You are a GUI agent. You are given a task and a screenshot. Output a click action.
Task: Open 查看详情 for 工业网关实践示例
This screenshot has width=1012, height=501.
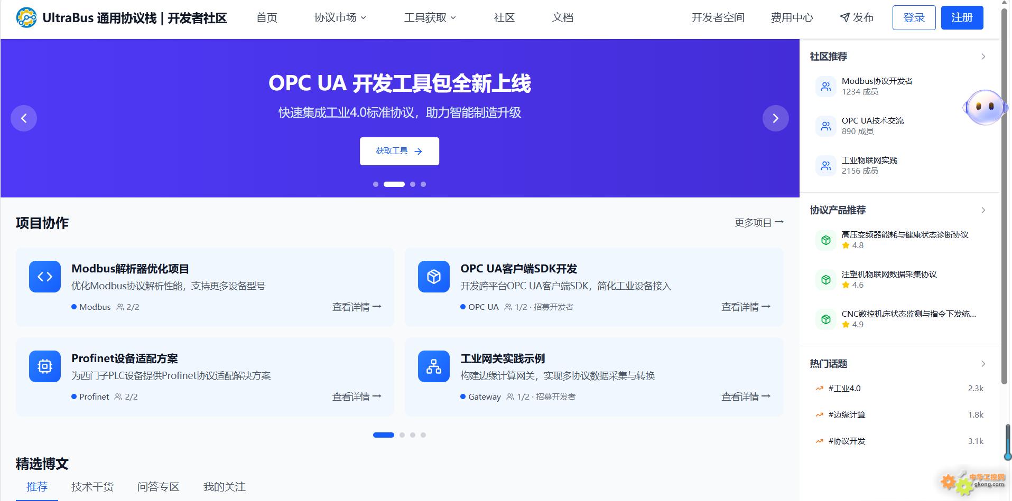click(x=746, y=397)
